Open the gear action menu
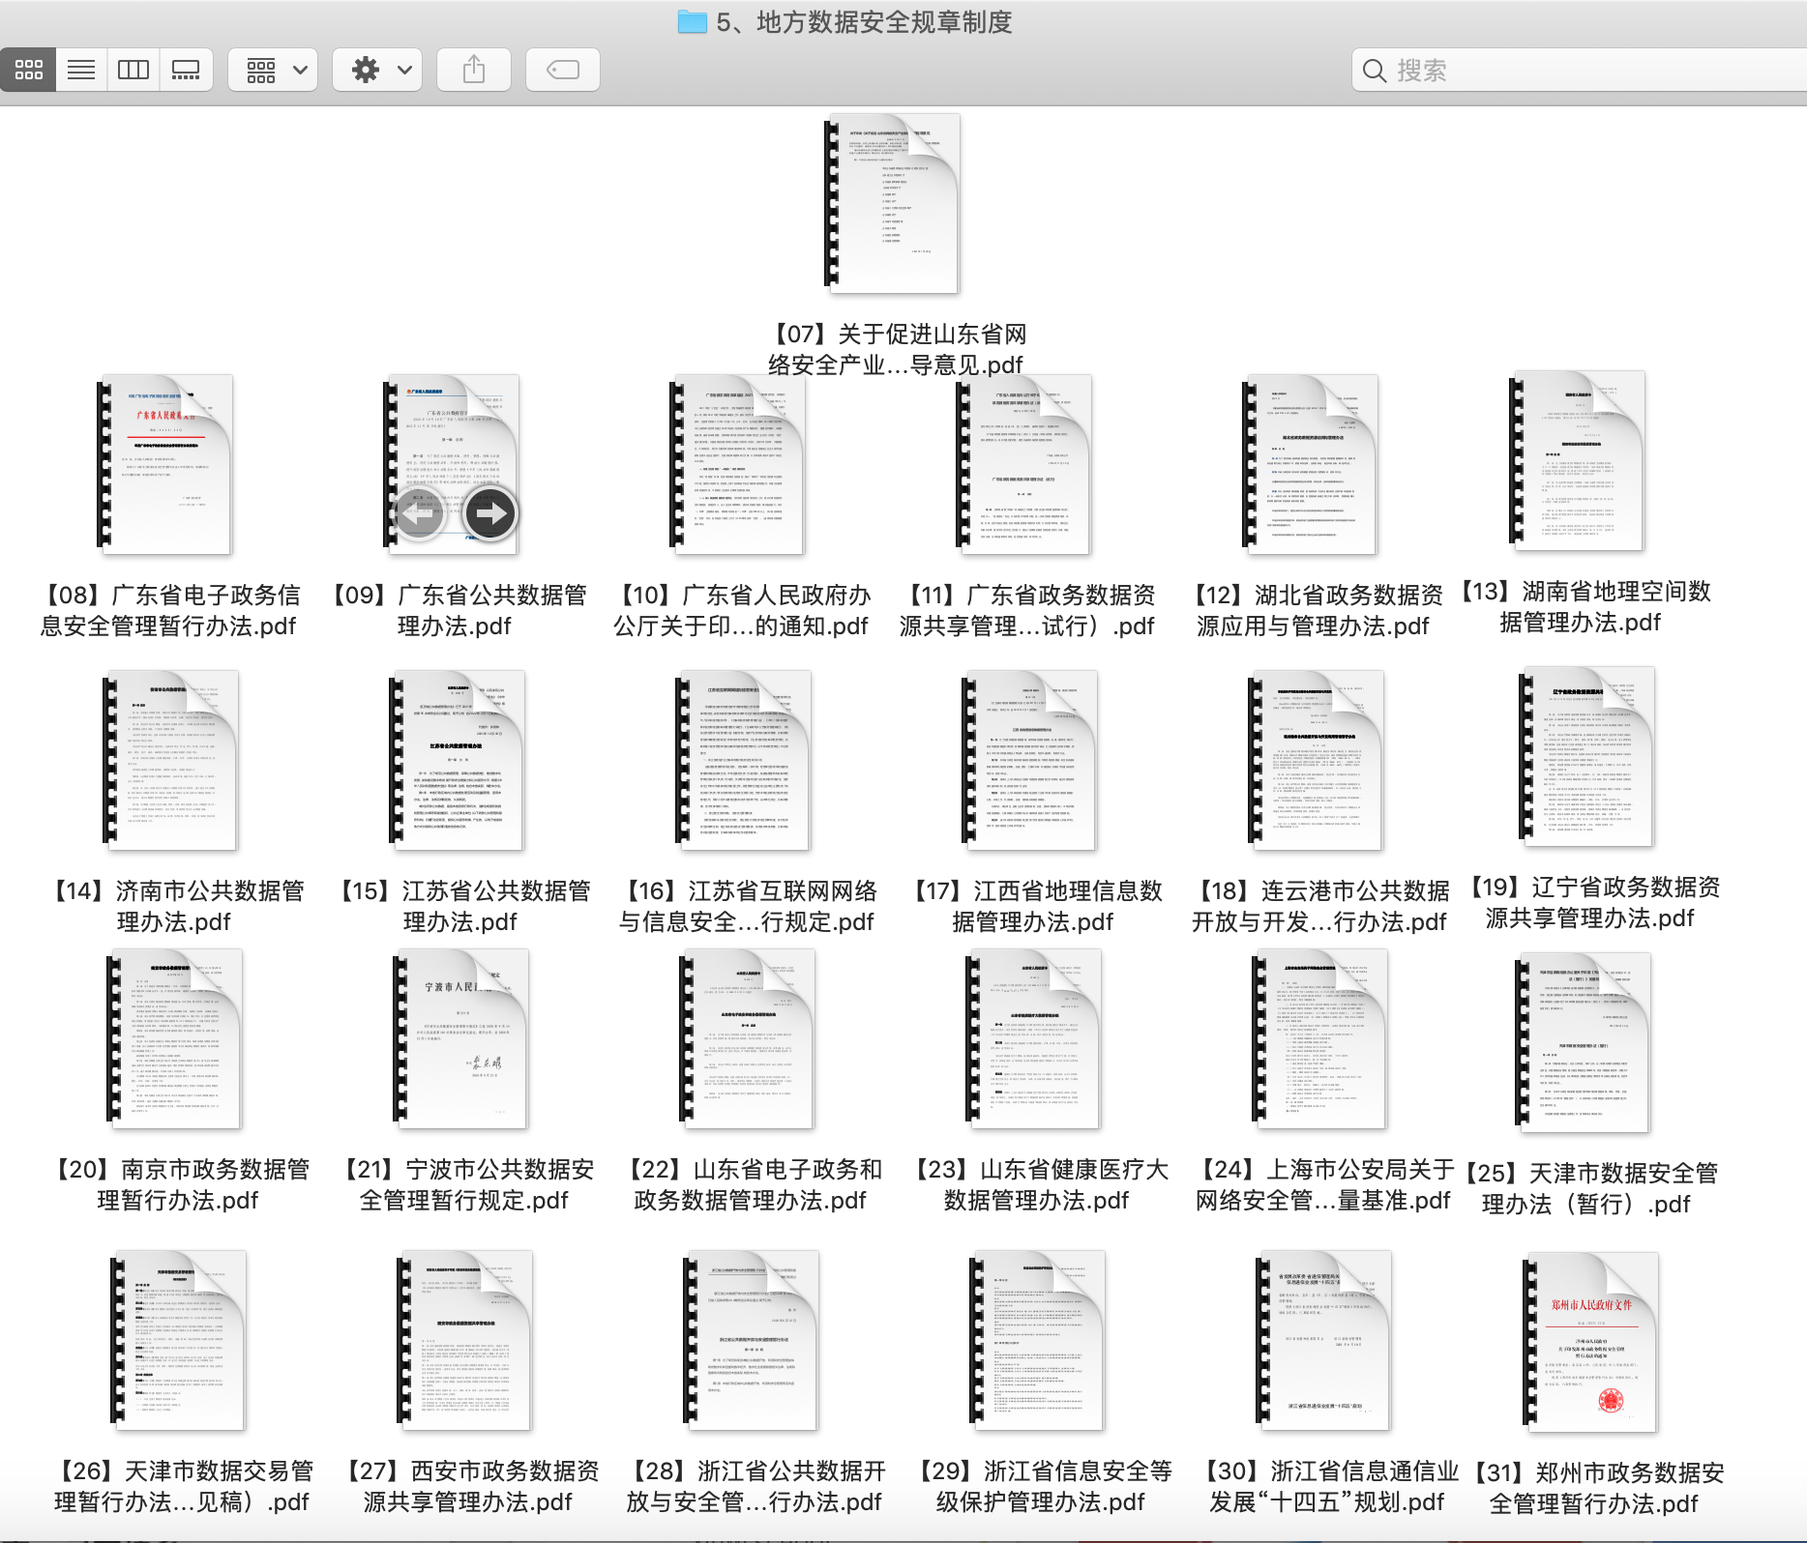 378,70
